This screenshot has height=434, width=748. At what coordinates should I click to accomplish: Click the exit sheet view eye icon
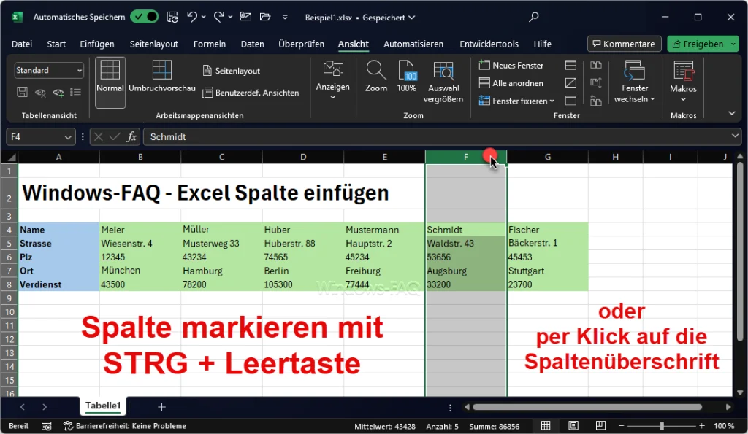pos(40,93)
